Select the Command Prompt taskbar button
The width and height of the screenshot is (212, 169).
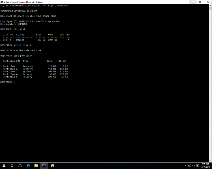pyautogui.click(x=44, y=166)
